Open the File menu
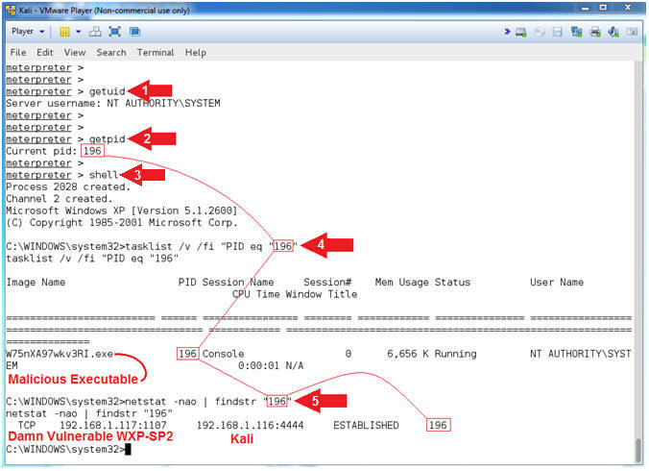Screen dimensions: 649x471 [x=18, y=53]
